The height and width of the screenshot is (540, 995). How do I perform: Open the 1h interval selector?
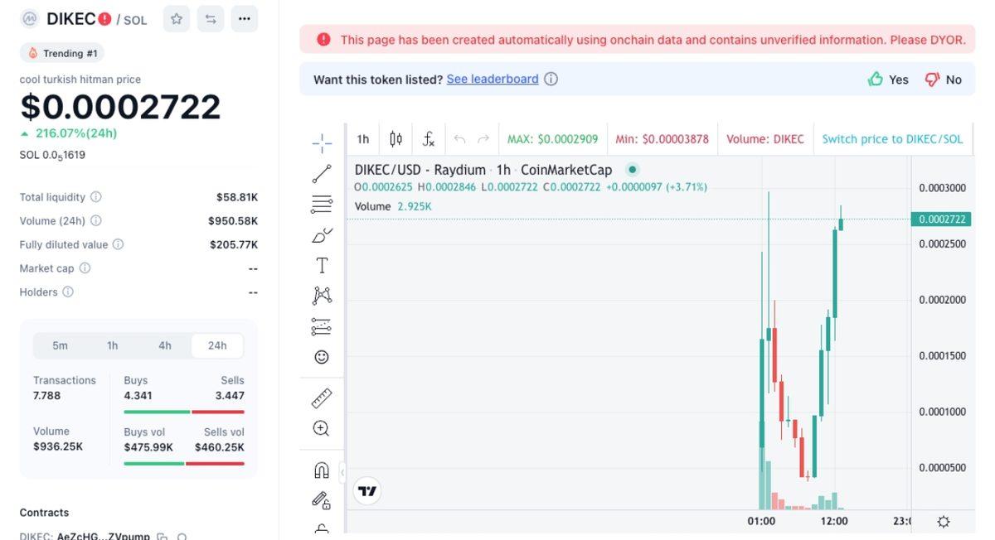pyautogui.click(x=362, y=138)
